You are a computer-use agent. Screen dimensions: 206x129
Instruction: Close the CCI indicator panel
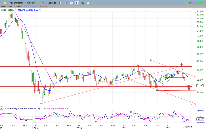click(2, 108)
